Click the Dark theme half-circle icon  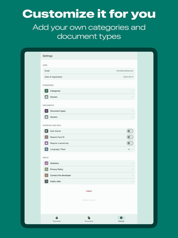coord(46,131)
